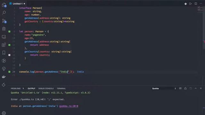Open More Actions ellipsis in editor toolbar
This screenshot has height=115, width=205.
coord(201,4)
